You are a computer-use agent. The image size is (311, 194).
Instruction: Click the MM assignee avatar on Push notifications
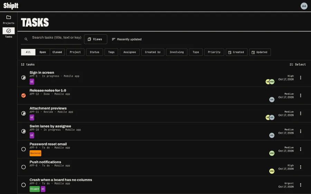(272, 171)
